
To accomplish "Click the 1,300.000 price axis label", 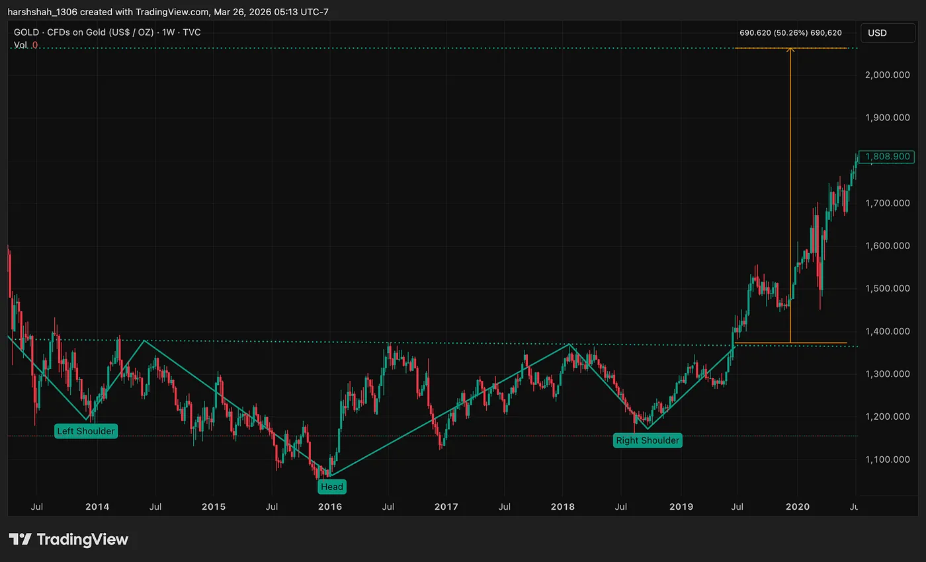I will pyautogui.click(x=888, y=374).
